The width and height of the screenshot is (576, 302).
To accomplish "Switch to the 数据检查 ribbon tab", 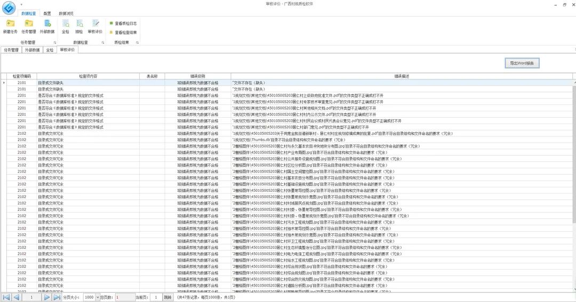I will point(29,13).
